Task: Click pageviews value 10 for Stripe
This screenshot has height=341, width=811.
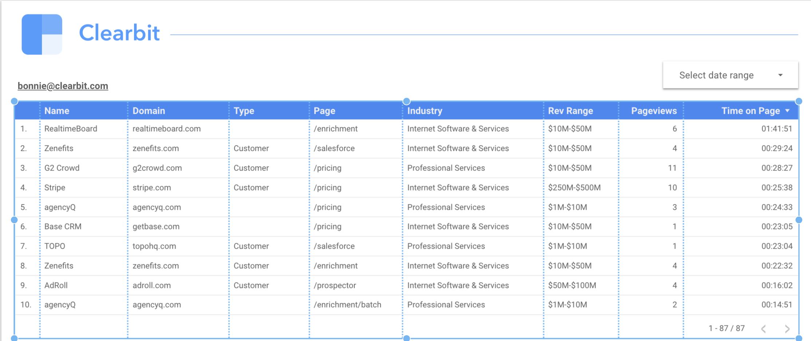Action: tap(672, 188)
